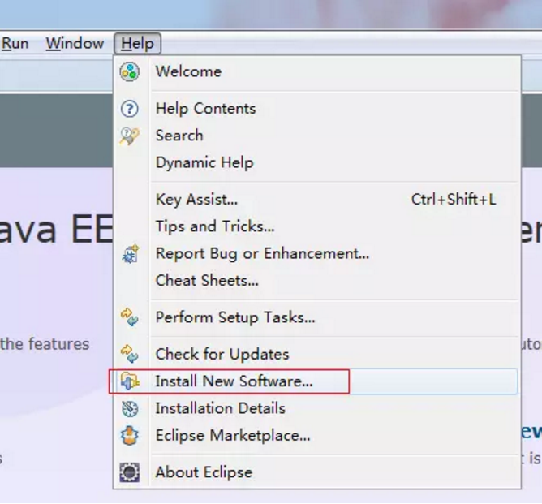Click the Help Contents question mark icon
Image resolution: width=542 pixels, height=504 pixels.
coord(129,109)
